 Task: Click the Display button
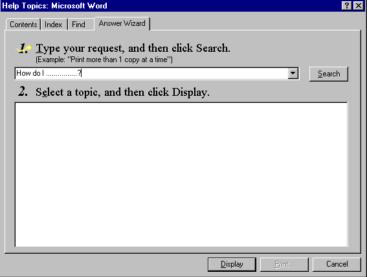(232, 264)
